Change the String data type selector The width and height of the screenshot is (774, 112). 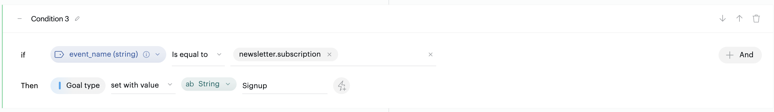pyautogui.click(x=209, y=84)
